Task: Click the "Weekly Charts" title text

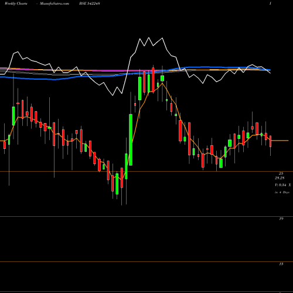Action: click(x=16, y=4)
